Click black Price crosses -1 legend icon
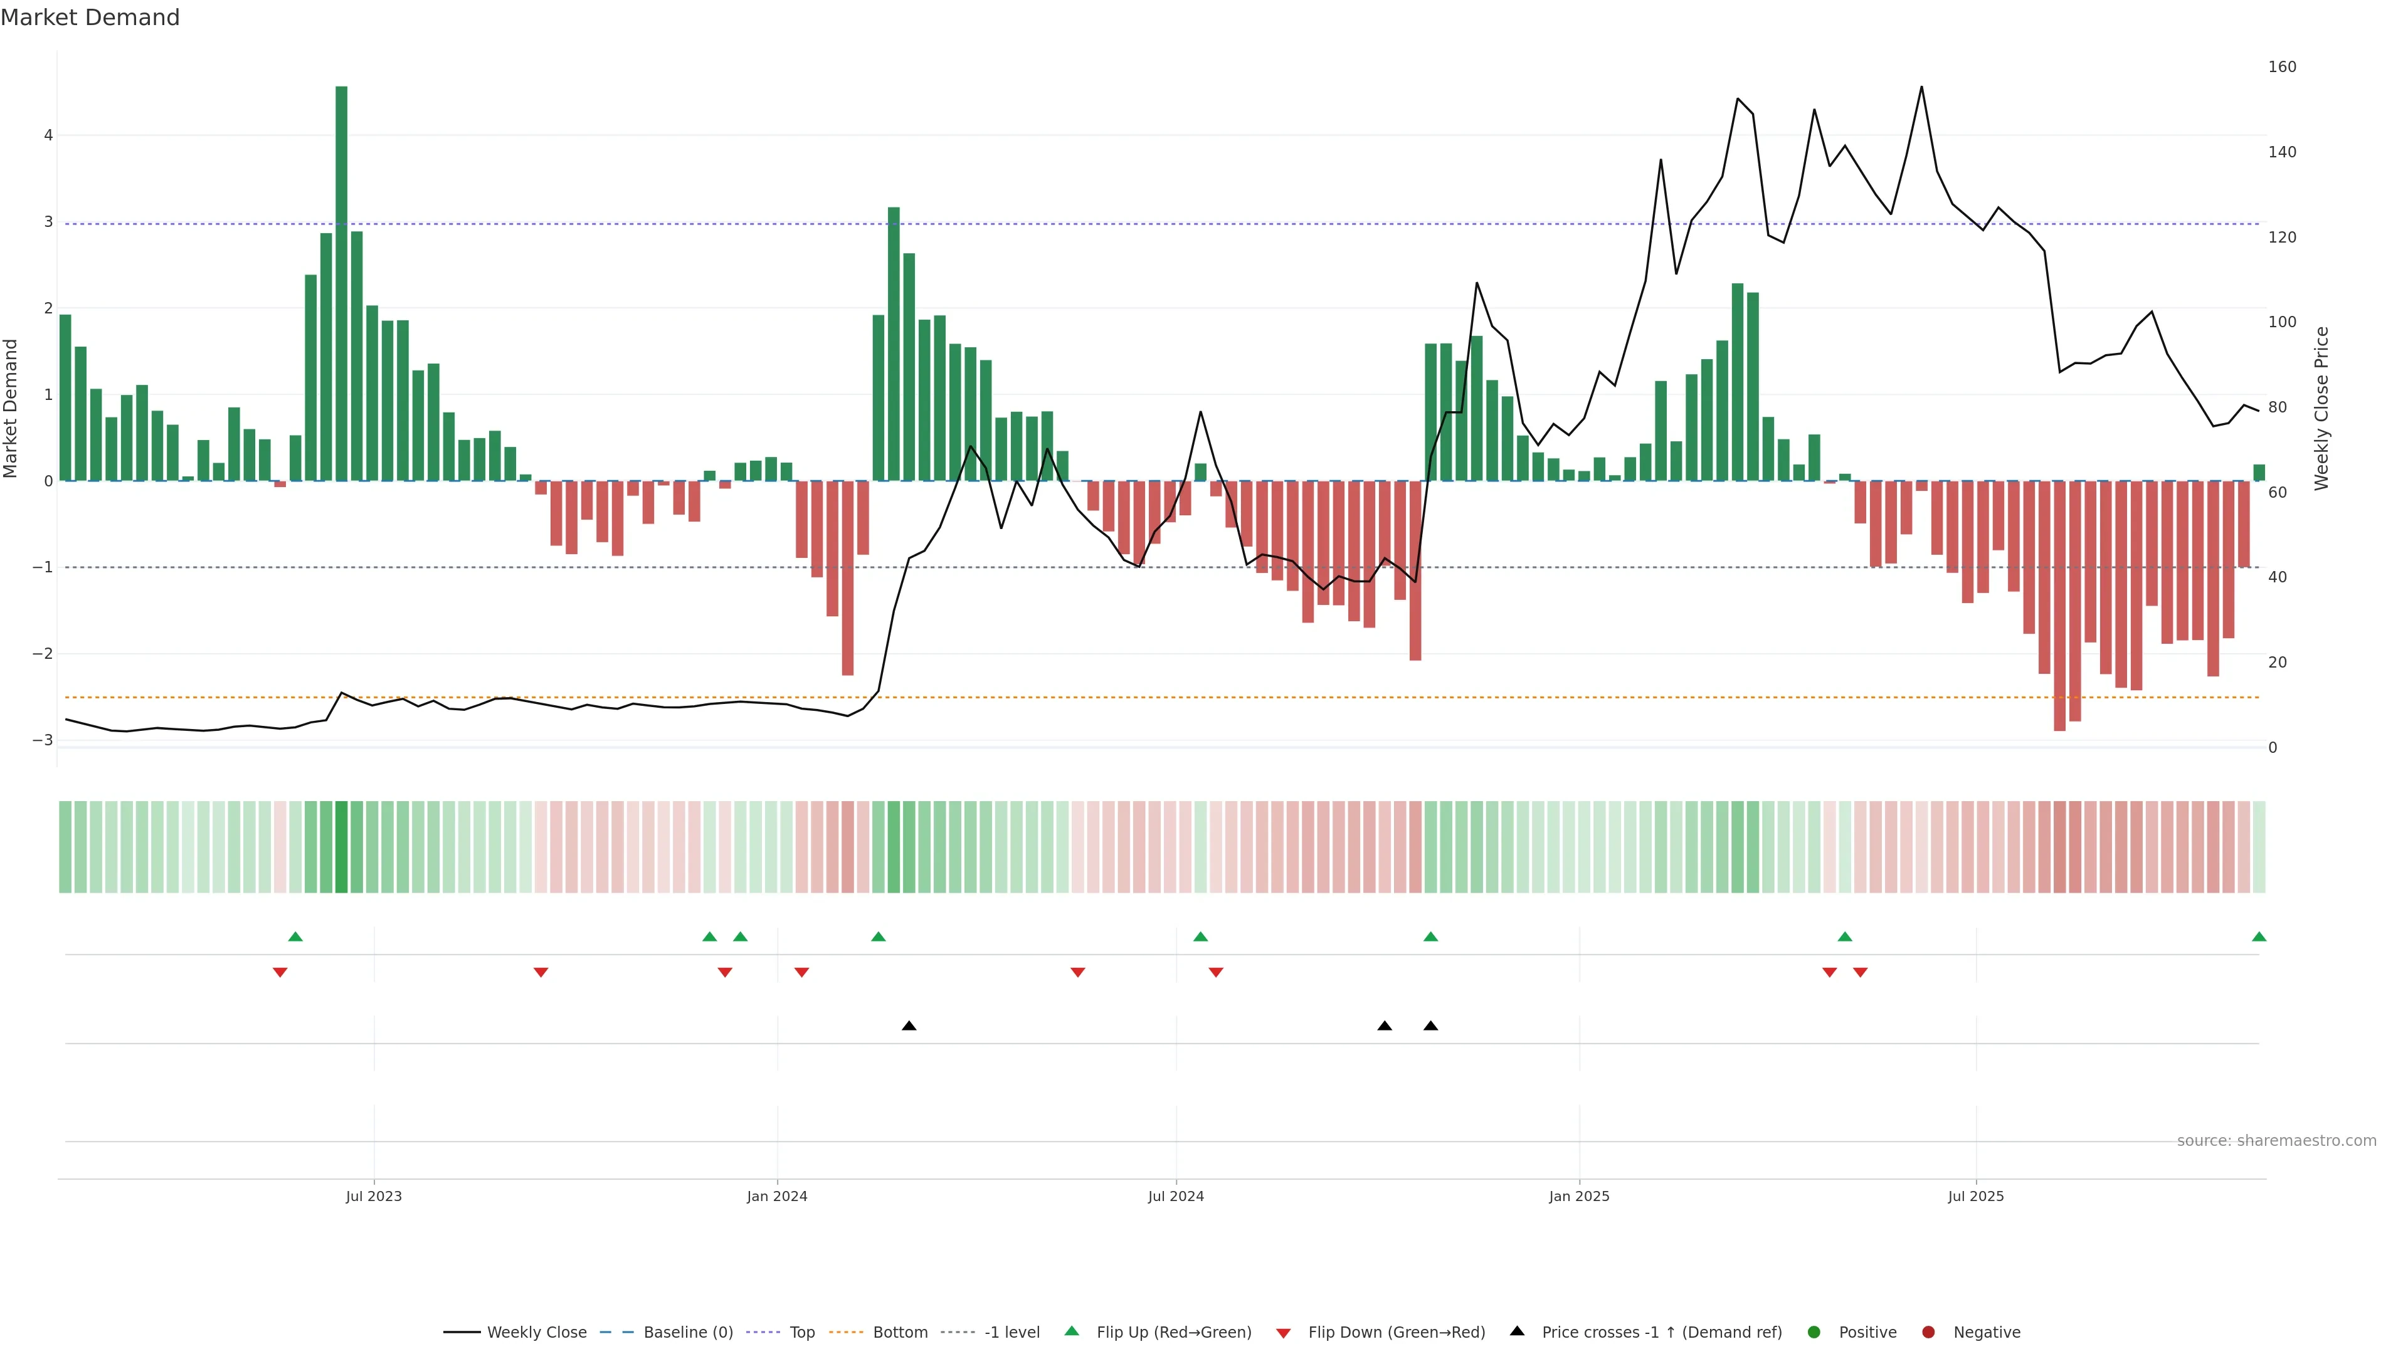This screenshot has width=2408, height=1354. coord(1517,1331)
